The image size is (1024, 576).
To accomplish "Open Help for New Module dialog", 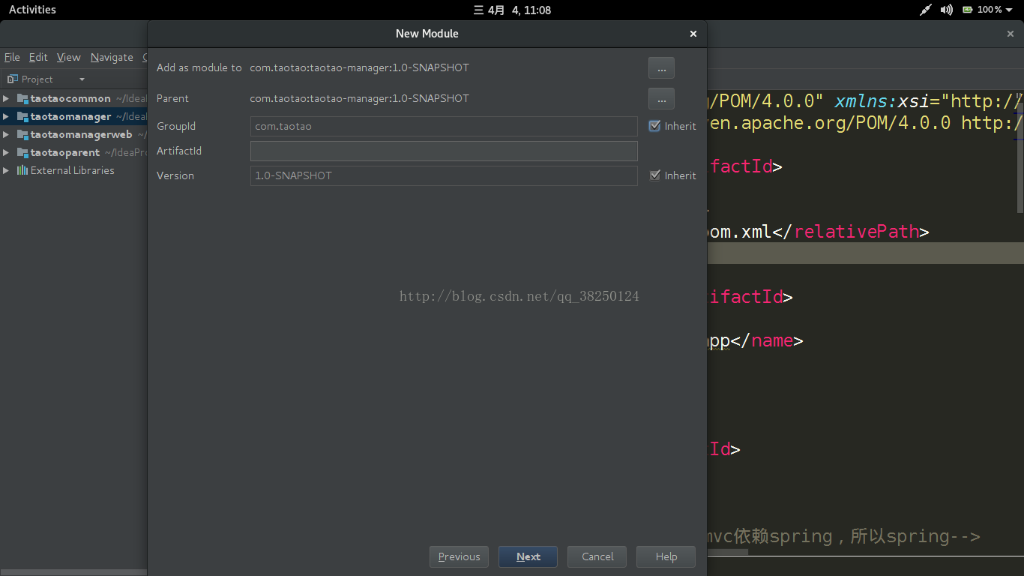I will click(666, 556).
